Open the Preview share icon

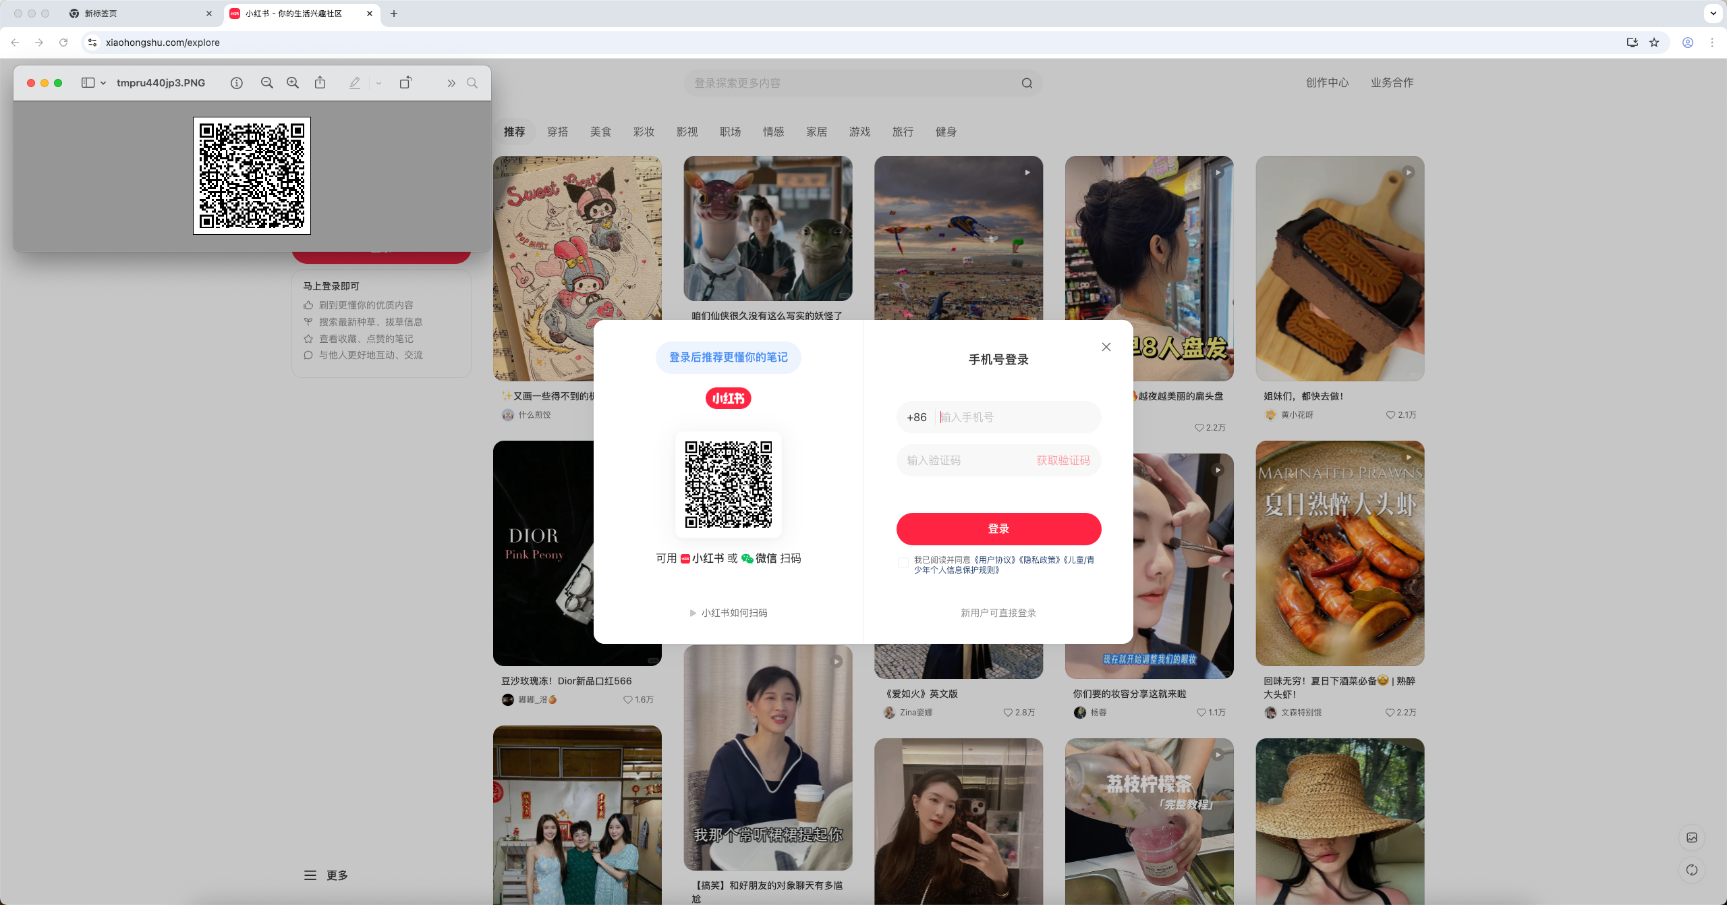coord(320,83)
